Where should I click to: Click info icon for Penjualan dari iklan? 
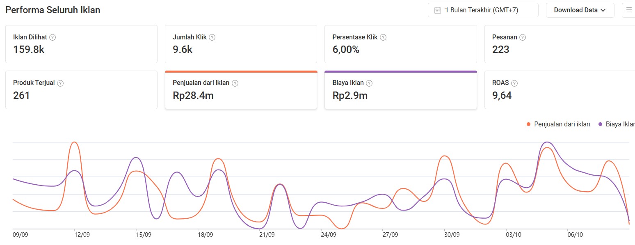235,83
